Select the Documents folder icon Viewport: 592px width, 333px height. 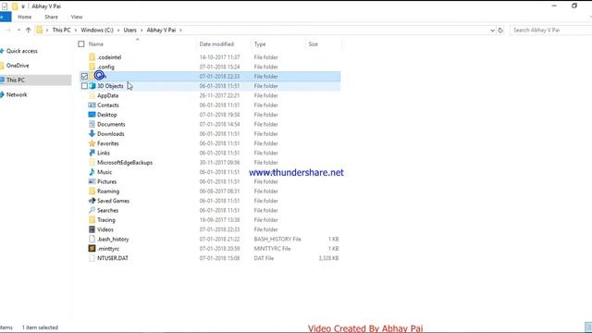(x=92, y=124)
